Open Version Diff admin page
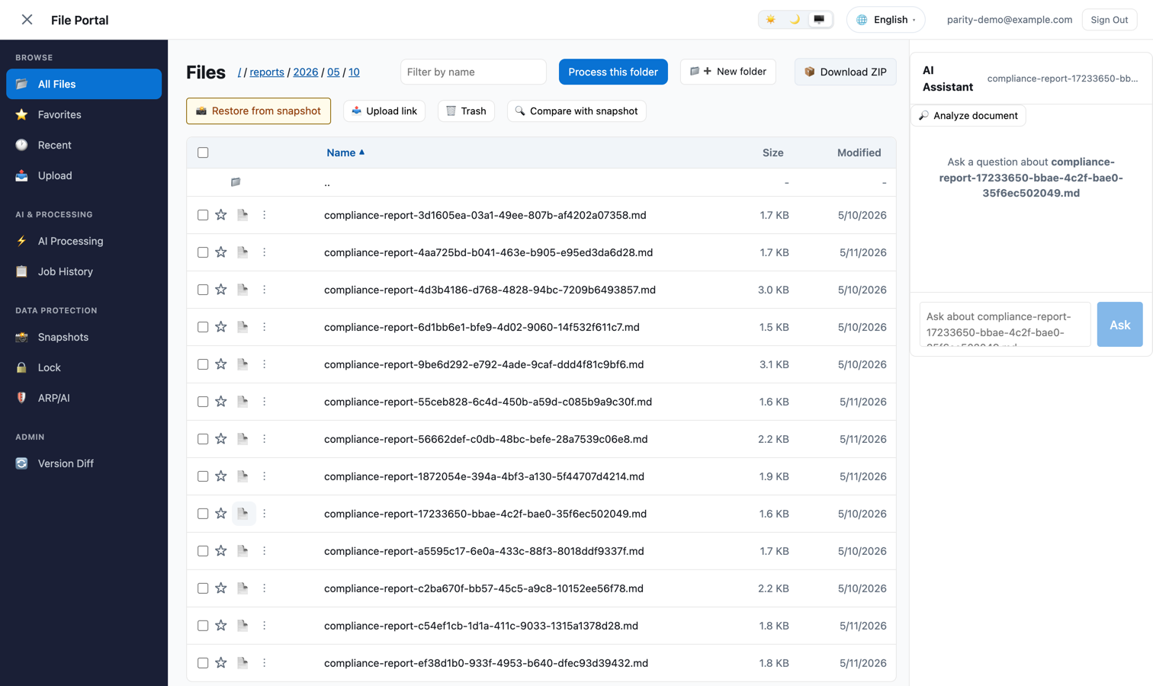 click(x=84, y=463)
